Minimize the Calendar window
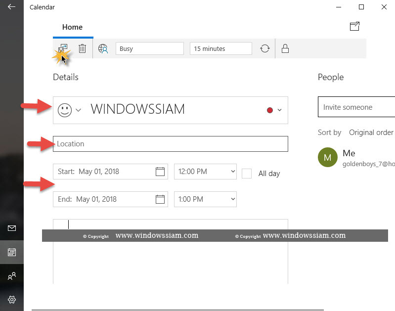Viewport: 395px width, 311px height. click(x=339, y=7)
